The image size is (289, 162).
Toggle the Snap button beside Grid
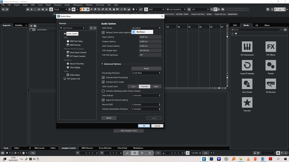pyautogui.click(x=146, y=9)
